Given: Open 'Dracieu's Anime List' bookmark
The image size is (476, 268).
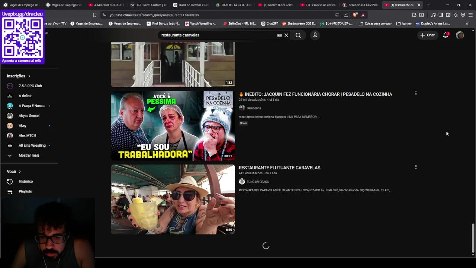Looking at the screenshot, I should pyautogui.click(x=433, y=23).
